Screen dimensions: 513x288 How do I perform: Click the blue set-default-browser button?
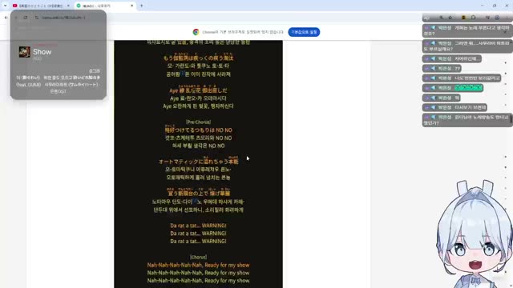pyautogui.click(x=304, y=32)
